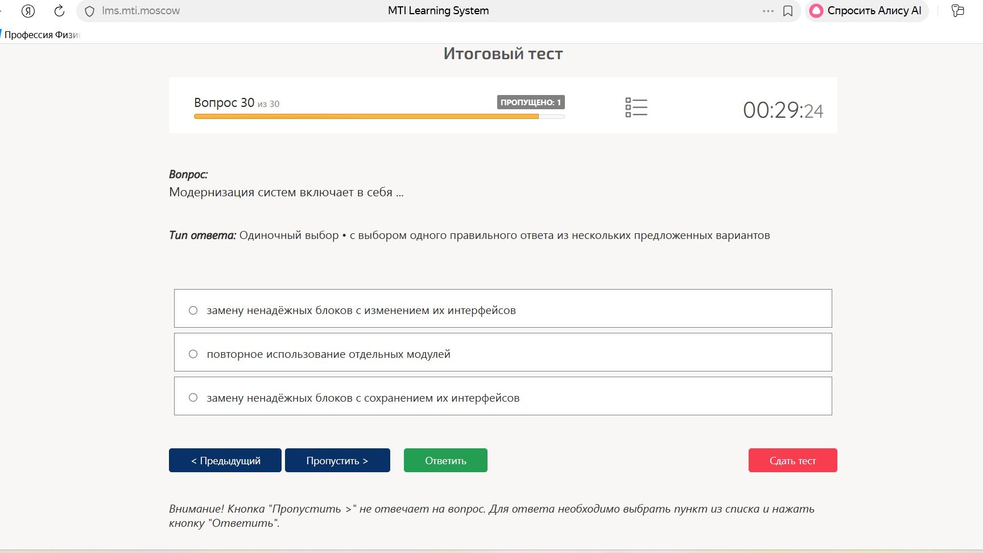Submit the answer with Ответить button
This screenshot has width=983, height=553.
(445, 460)
